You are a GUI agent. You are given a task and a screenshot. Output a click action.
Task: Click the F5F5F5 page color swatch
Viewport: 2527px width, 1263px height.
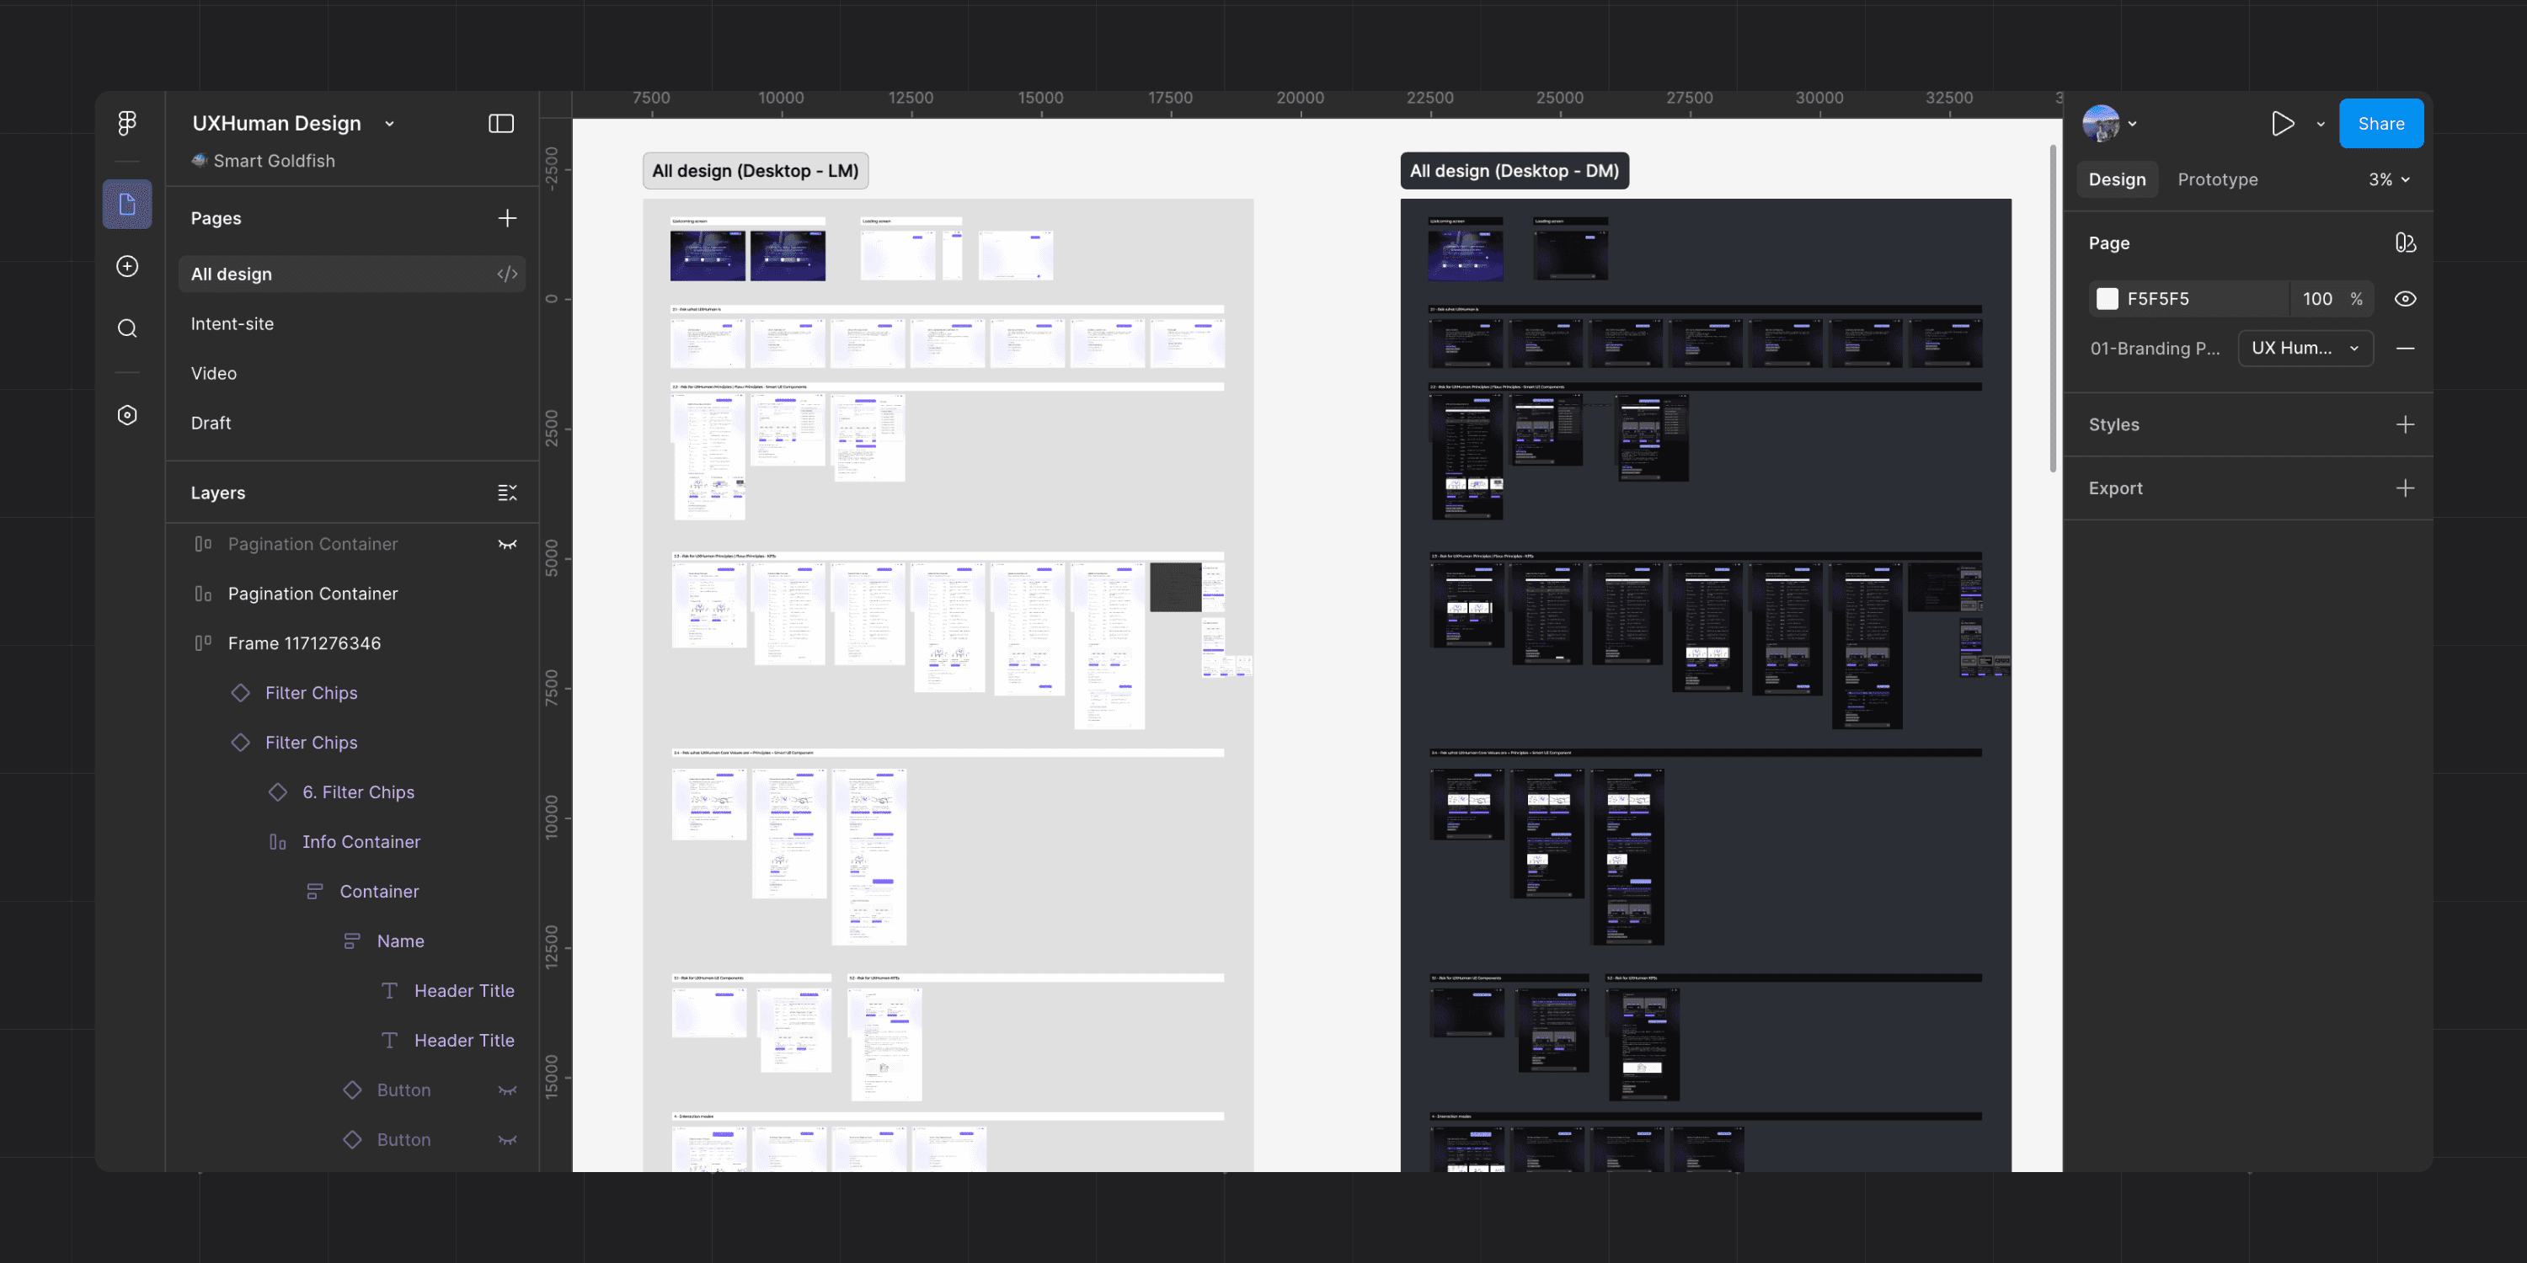click(x=2108, y=299)
